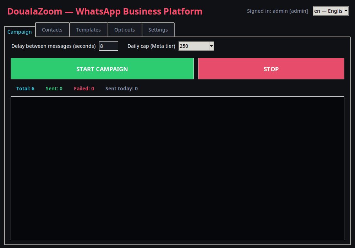Click inside the black campaign log area
Viewport: 355px width, 248px height.
point(177,168)
